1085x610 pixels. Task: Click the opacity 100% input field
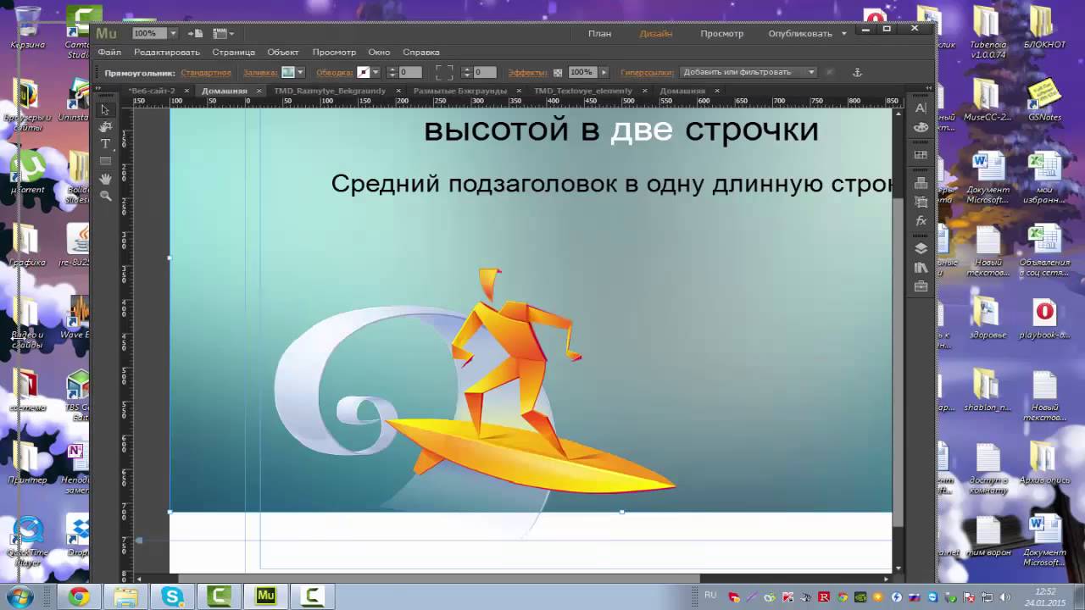581,72
